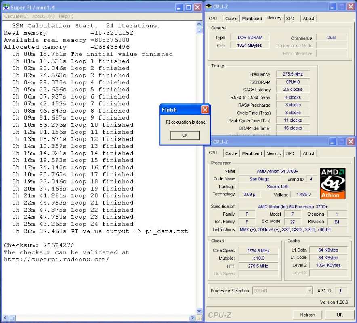Click the Loop 24 finished line in Super PI
357x323 pixels.
[x=73, y=224]
